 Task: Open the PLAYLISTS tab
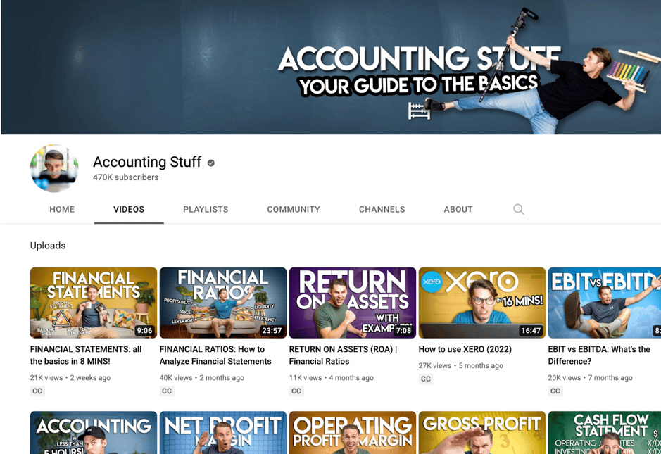[x=206, y=210]
